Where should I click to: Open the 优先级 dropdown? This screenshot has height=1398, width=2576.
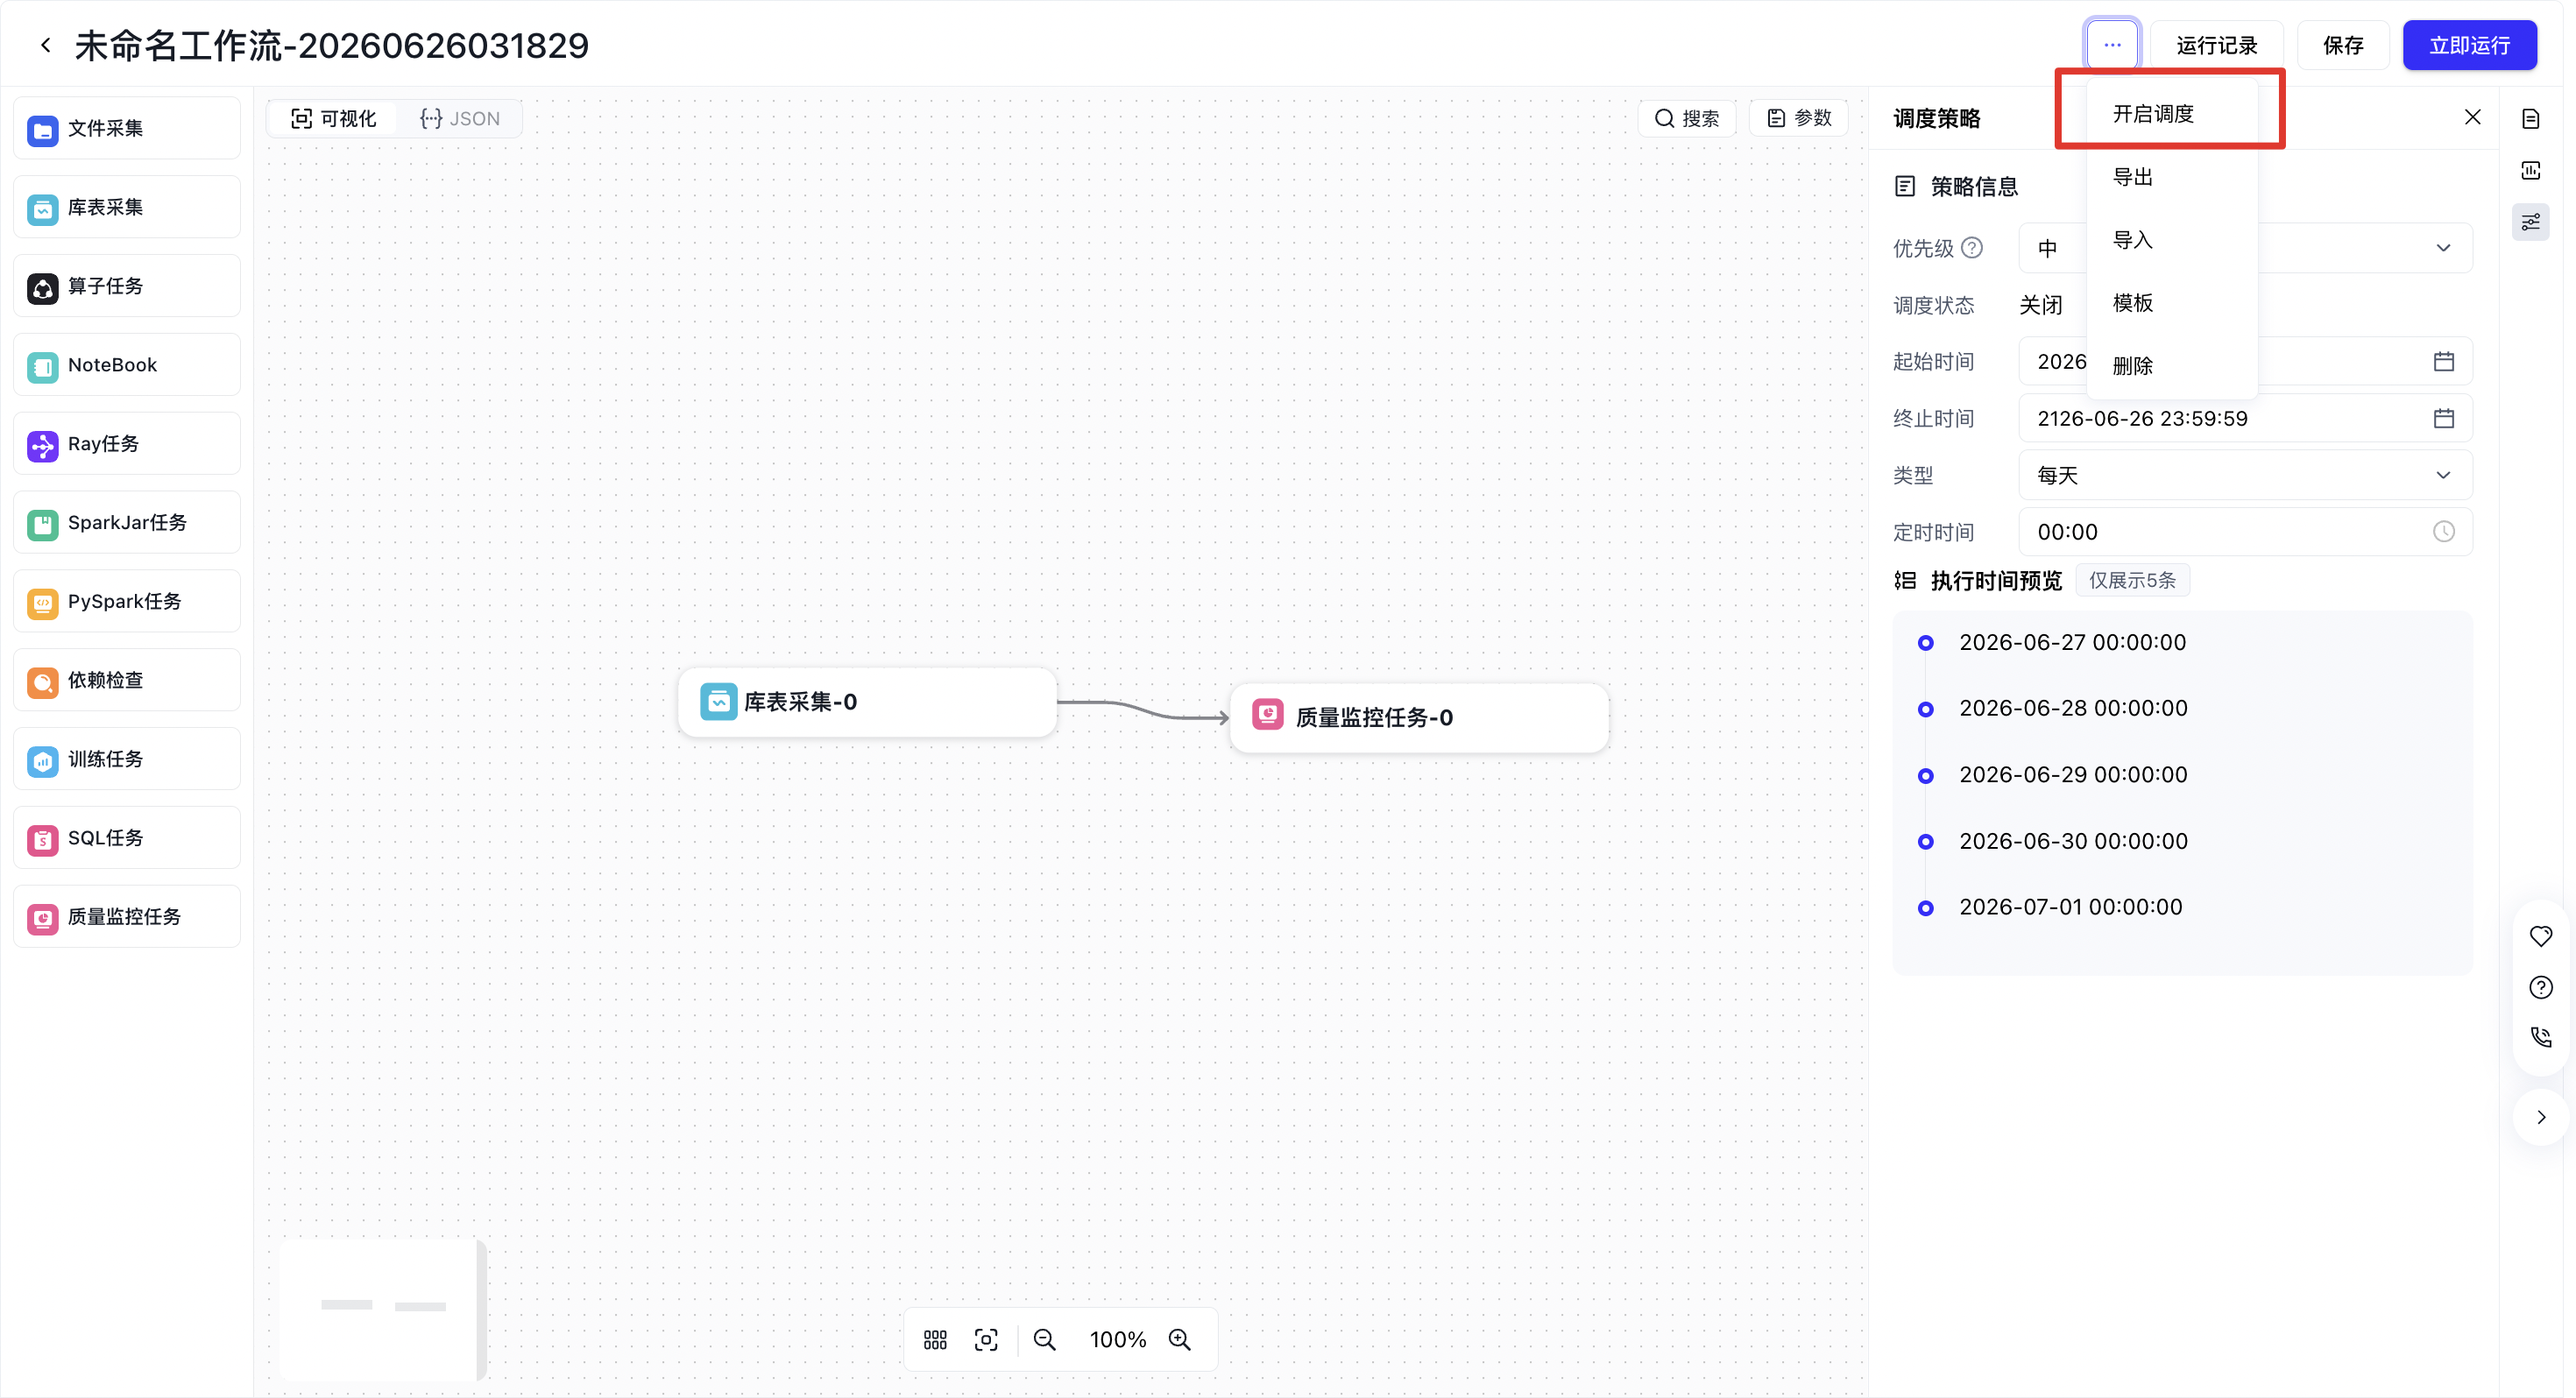[2246, 248]
